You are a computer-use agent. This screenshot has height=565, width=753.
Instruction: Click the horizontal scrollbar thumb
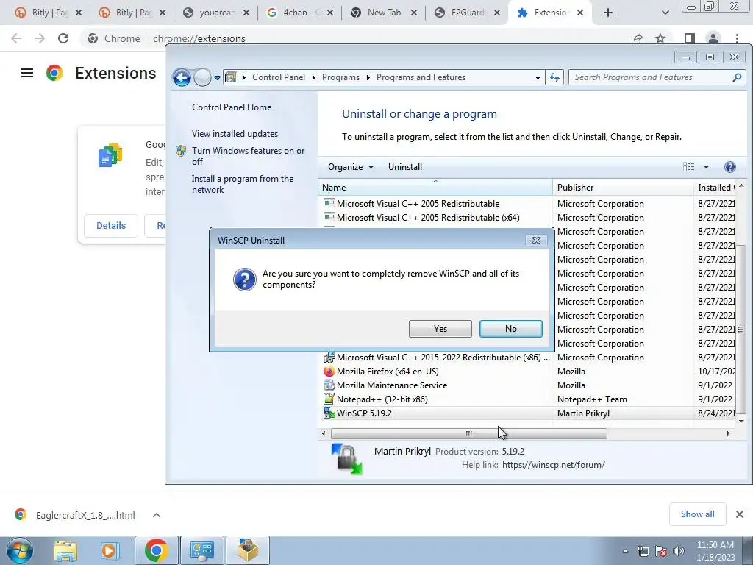pos(468,433)
